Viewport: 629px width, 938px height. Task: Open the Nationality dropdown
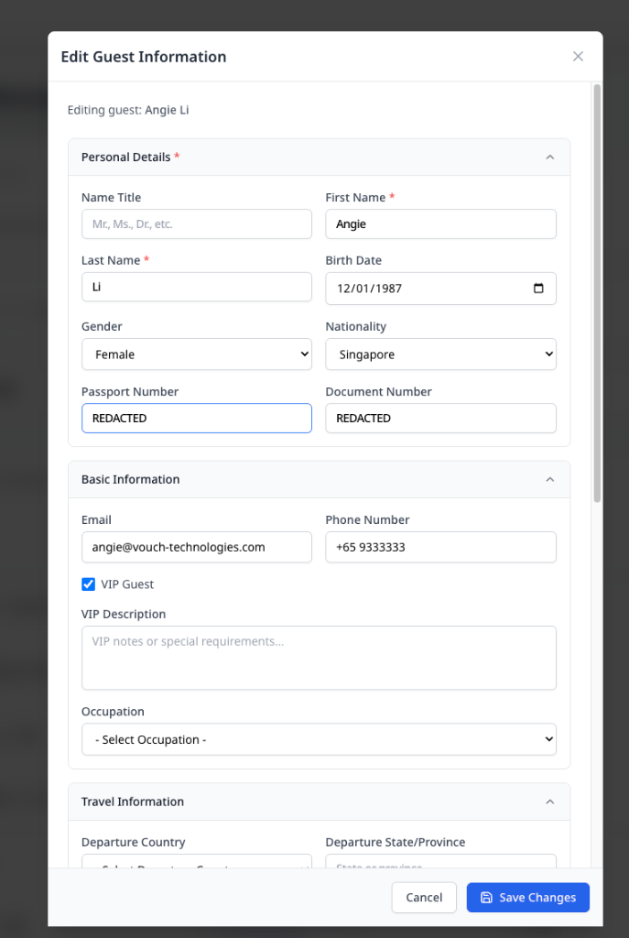440,354
